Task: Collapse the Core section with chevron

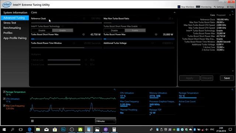Action: tap(174, 13)
